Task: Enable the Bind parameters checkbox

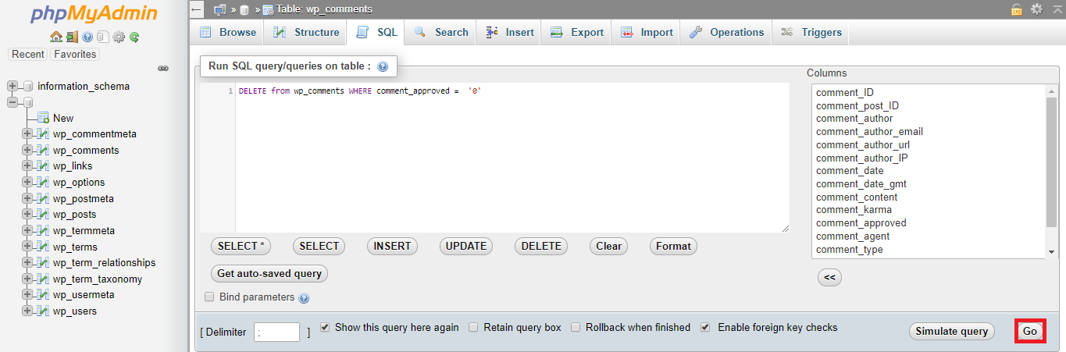Action: (x=209, y=297)
